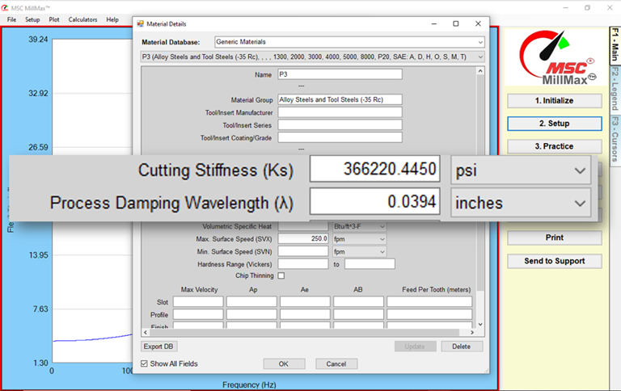
Task: Click the horizontal scrollbar right arrow
Action: [472, 332]
